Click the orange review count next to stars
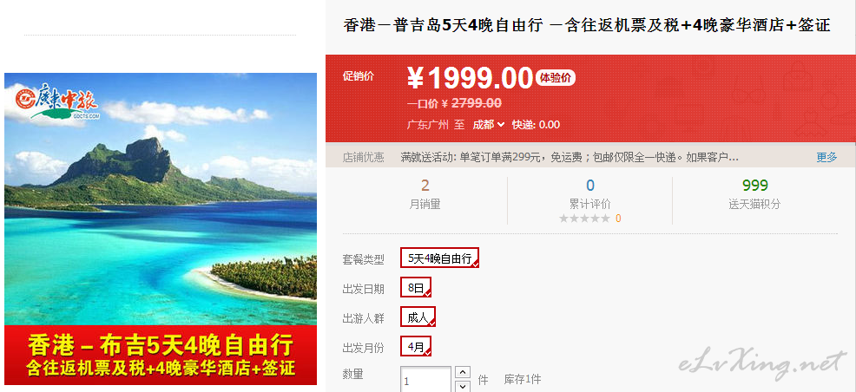Image resolution: width=856 pixels, height=392 pixels. [618, 219]
